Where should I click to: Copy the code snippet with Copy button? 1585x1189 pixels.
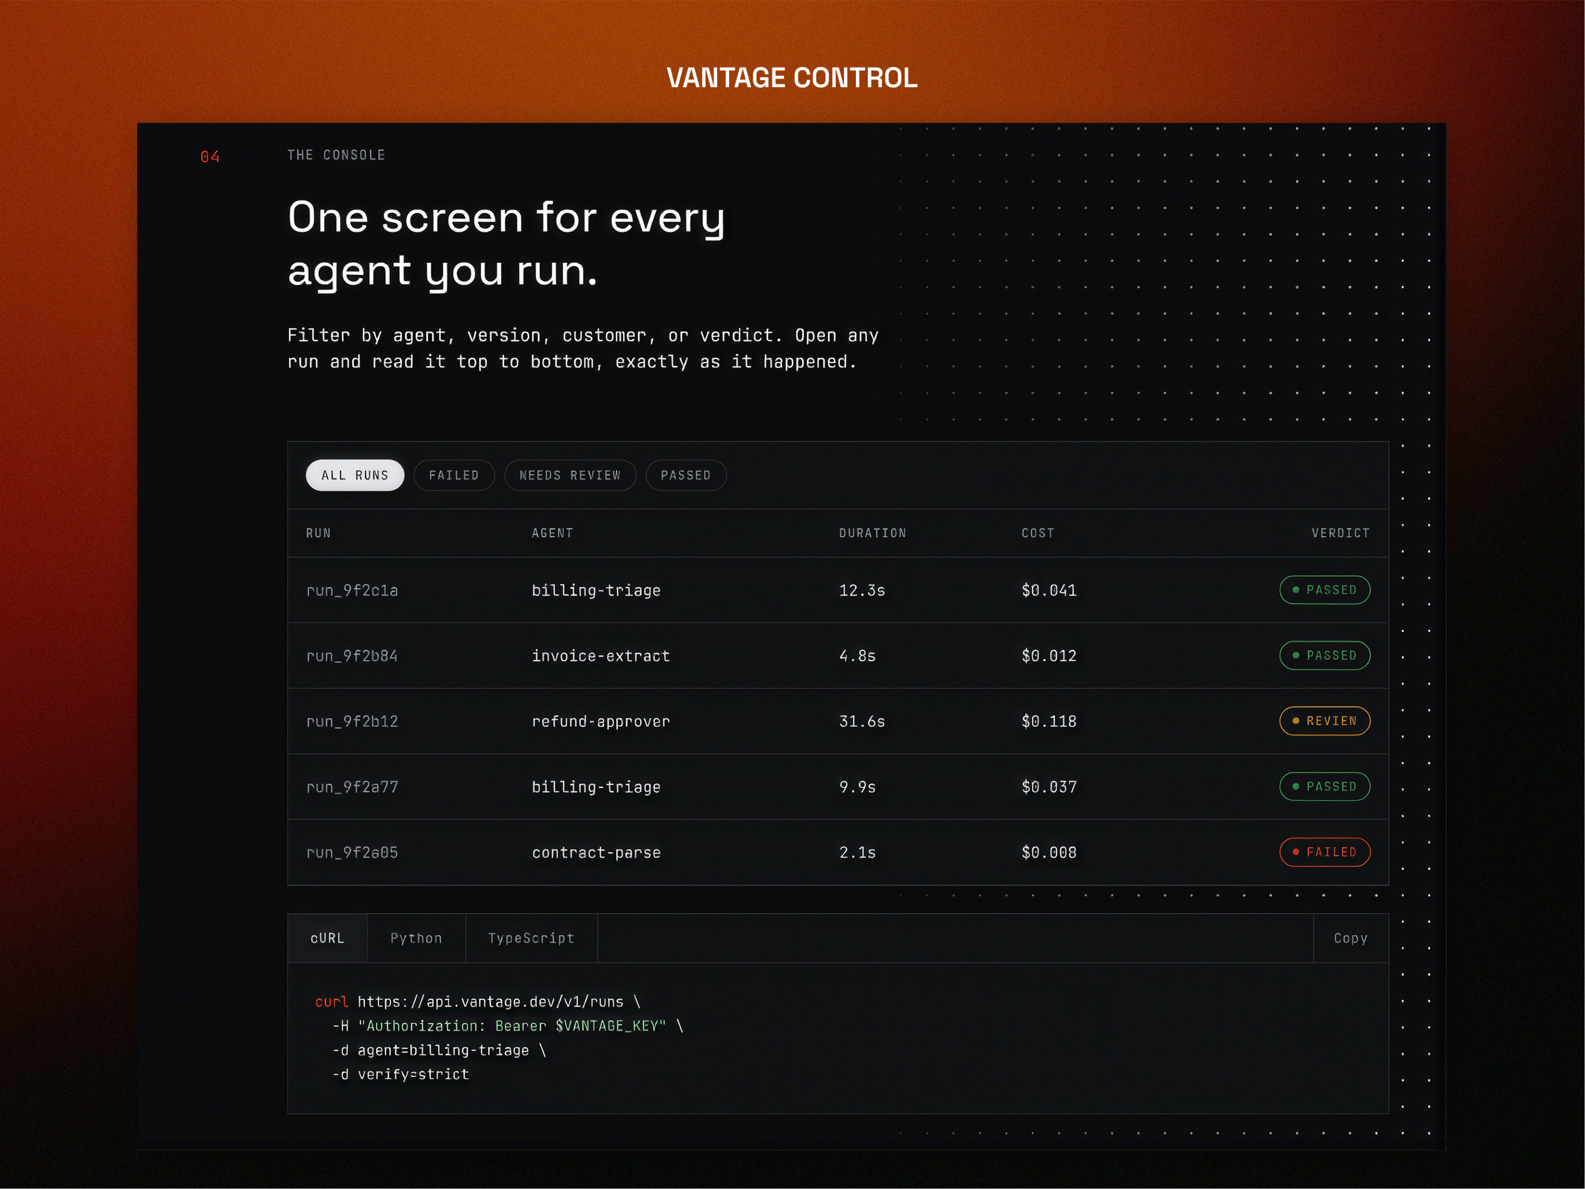(1351, 938)
